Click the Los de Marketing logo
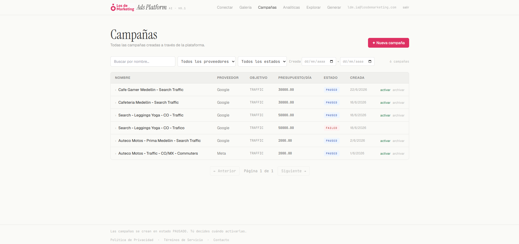Viewport: 519px width, 244px height. [122, 7]
